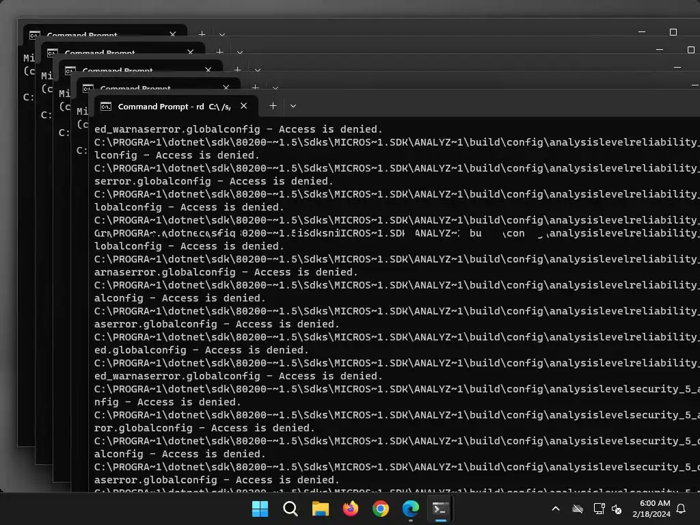700x525 pixels.
Task: Launch File Explorer from the taskbar
Action: click(321, 509)
